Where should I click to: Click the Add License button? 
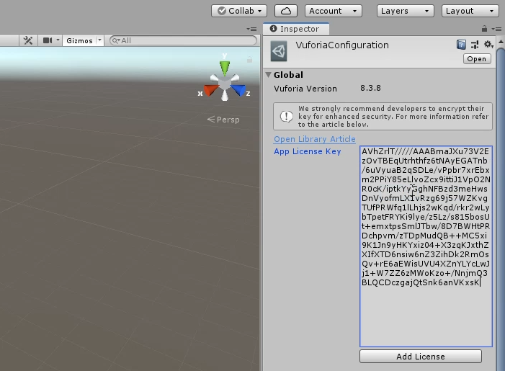(x=421, y=357)
